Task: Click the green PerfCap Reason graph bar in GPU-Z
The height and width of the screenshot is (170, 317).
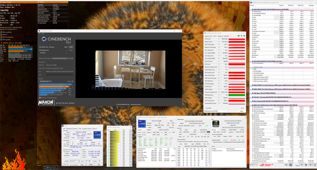Action: click(237, 95)
